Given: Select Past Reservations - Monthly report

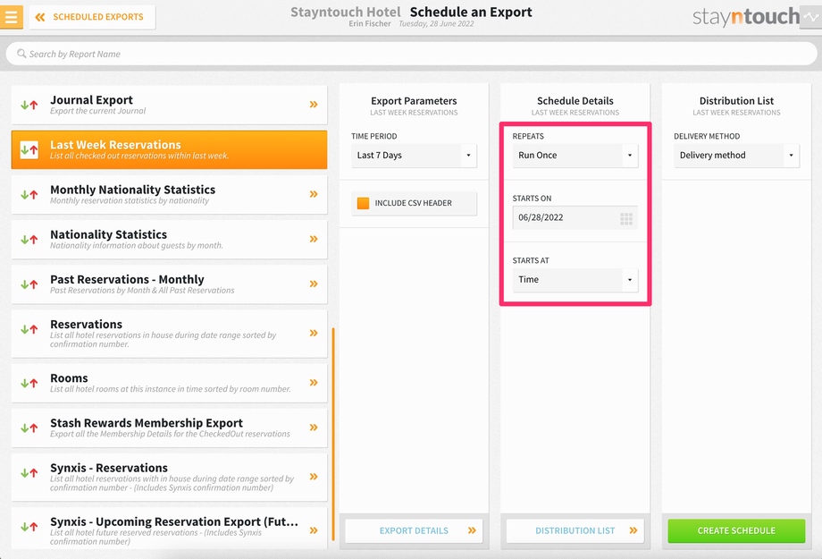Looking at the screenshot, I should click(x=170, y=284).
